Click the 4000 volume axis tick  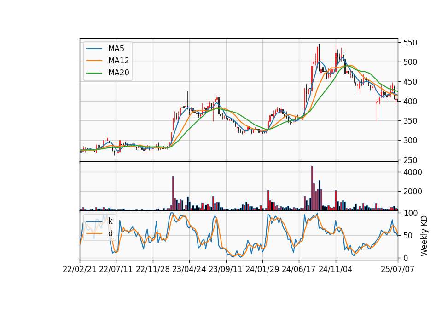(x=413, y=172)
